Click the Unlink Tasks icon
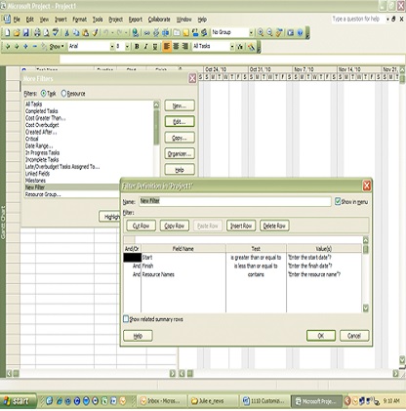The width and height of the screenshot is (406, 411). (156, 32)
